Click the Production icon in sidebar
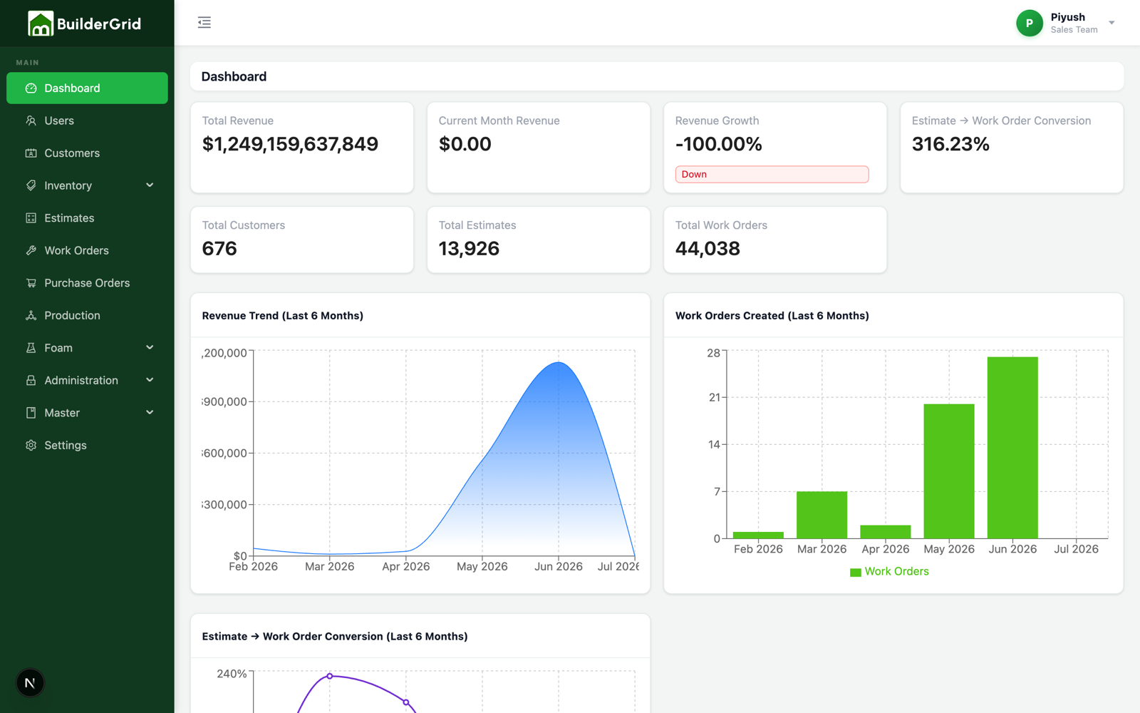1140x713 pixels. pos(31,315)
